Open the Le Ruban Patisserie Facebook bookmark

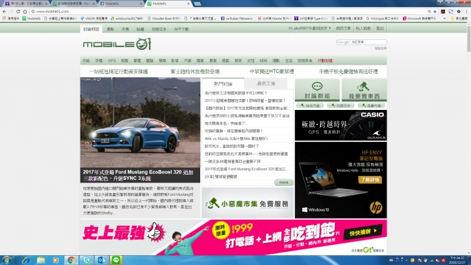pos(237,18)
